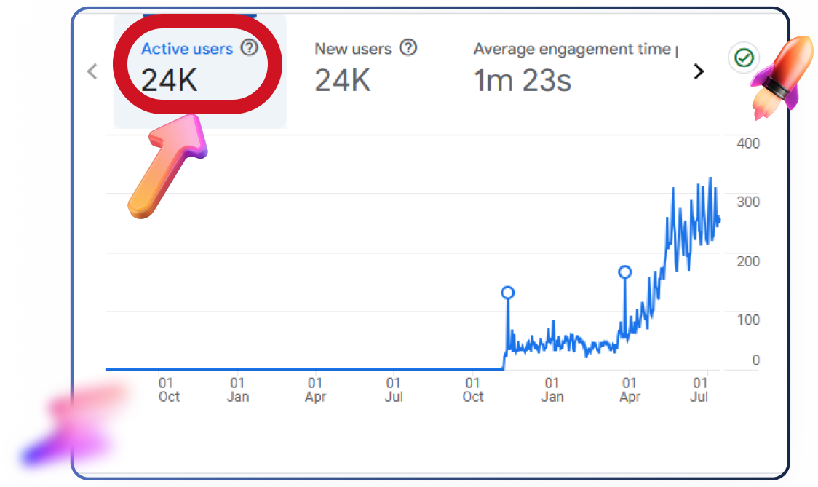This screenshot has height=487, width=818.
Task: Click the help icon next to Active users
Action: [250, 49]
